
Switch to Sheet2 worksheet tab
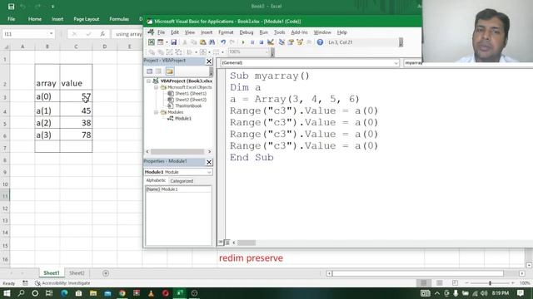(77, 273)
